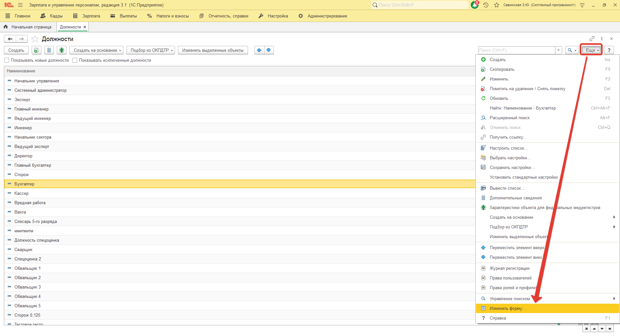Viewport: 620px width, 336px height.
Task: Open the 'Кадры' main menu section
Action: 52,16
